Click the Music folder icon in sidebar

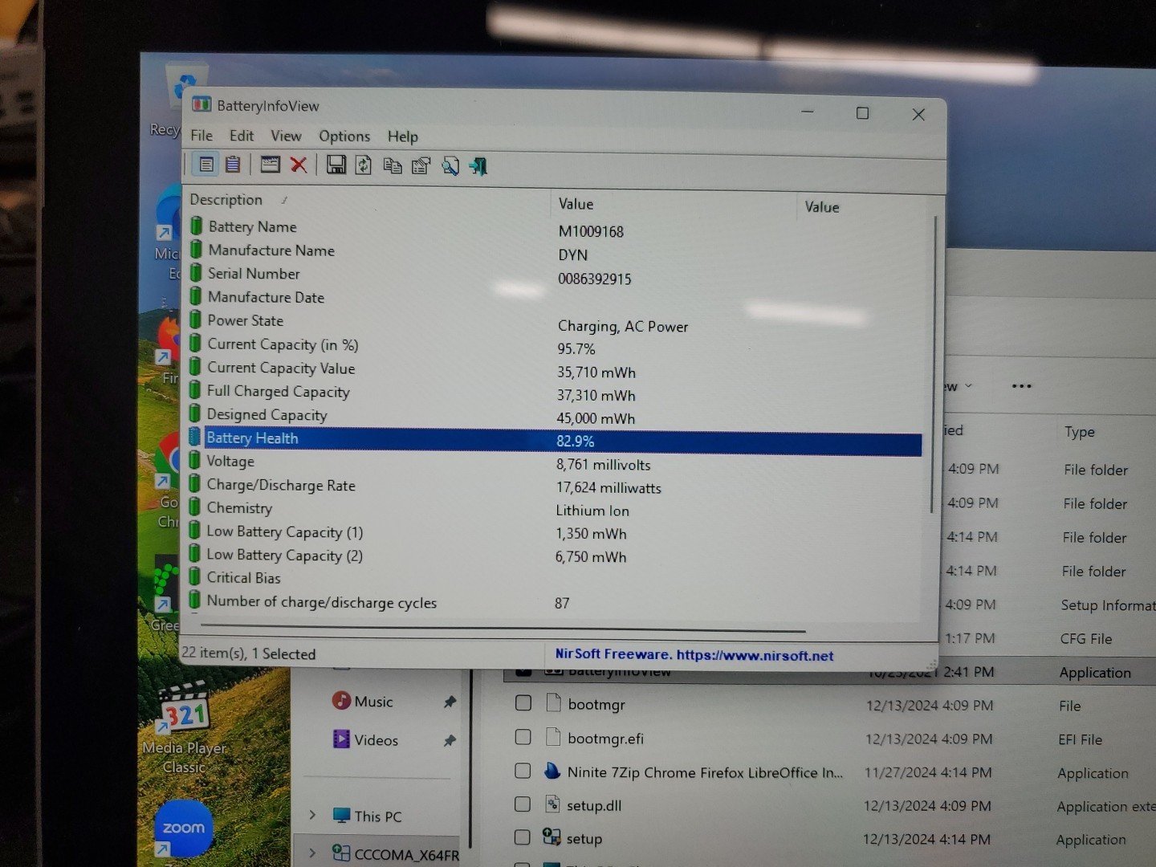[x=341, y=701]
